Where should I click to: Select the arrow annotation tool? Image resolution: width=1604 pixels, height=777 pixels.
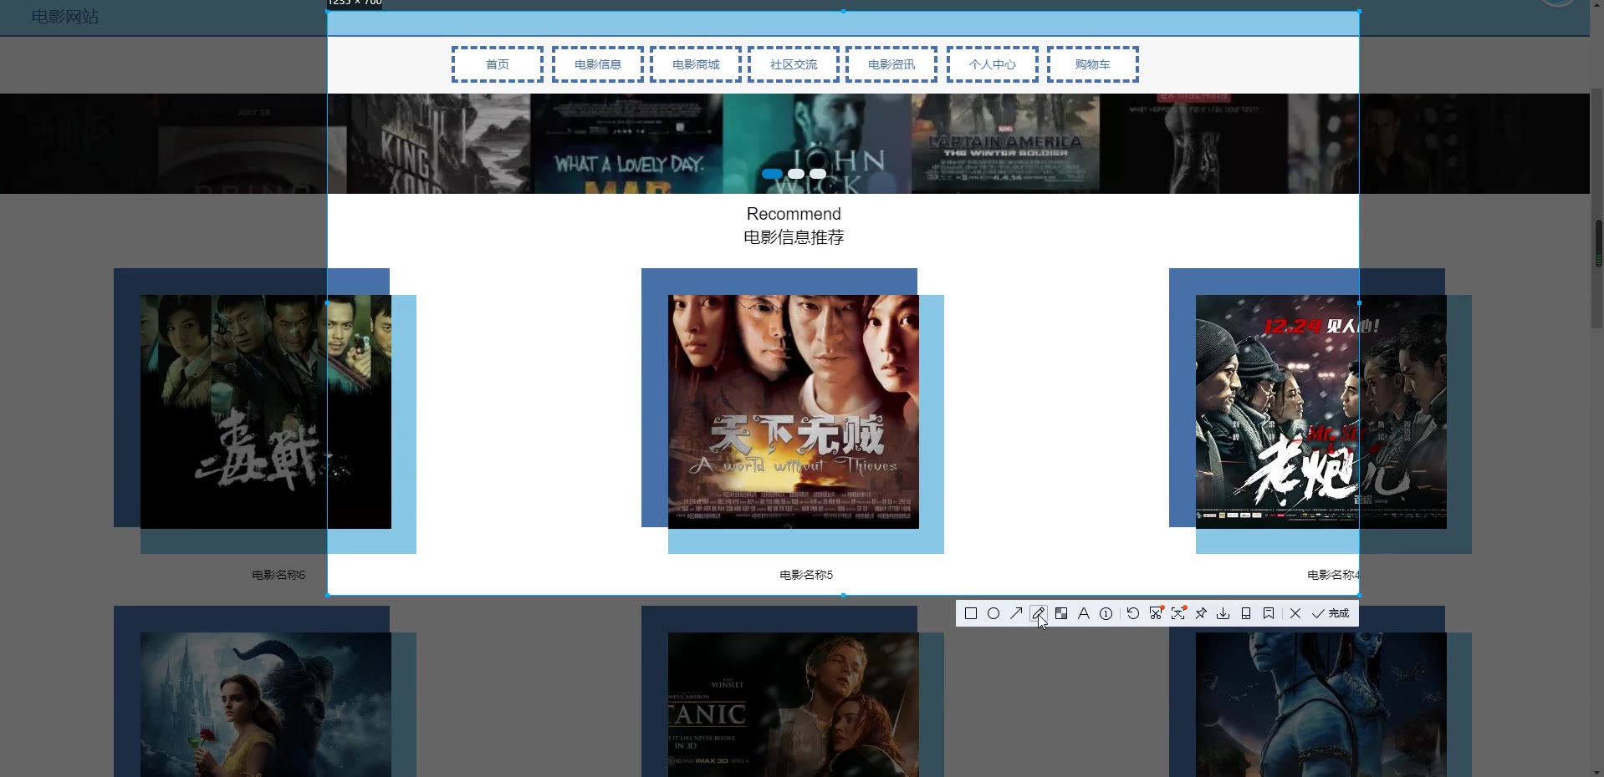coord(1016,613)
